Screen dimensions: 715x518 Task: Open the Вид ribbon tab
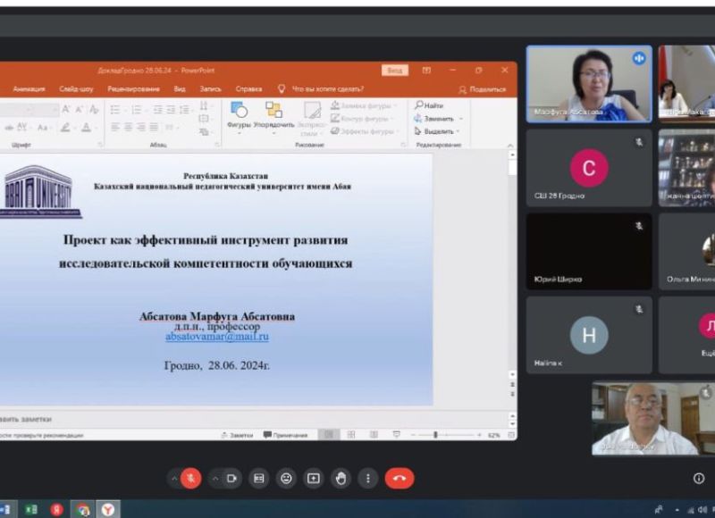[x=180, y=89]
